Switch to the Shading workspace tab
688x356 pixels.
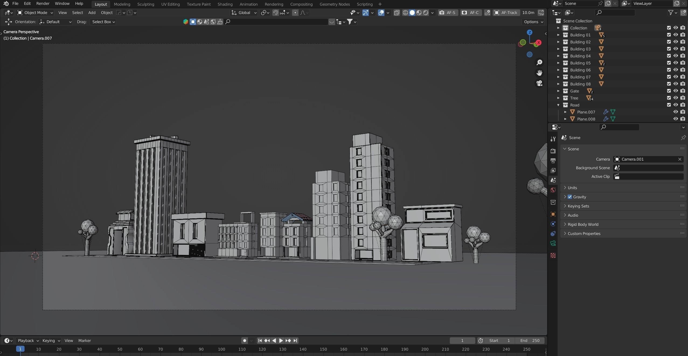[225, 4]
